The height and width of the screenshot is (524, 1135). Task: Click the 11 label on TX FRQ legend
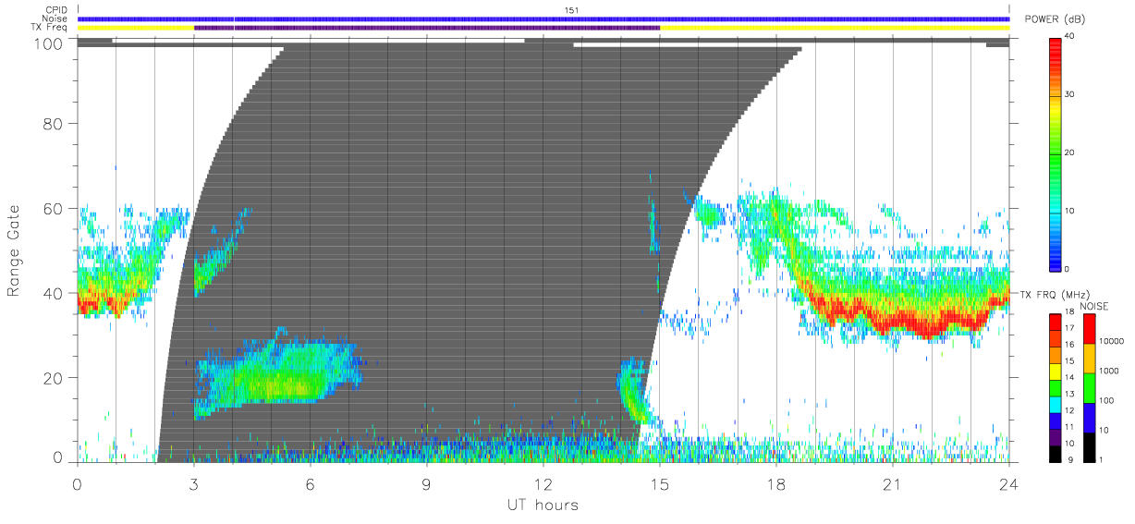click(x=1069, y=426)
